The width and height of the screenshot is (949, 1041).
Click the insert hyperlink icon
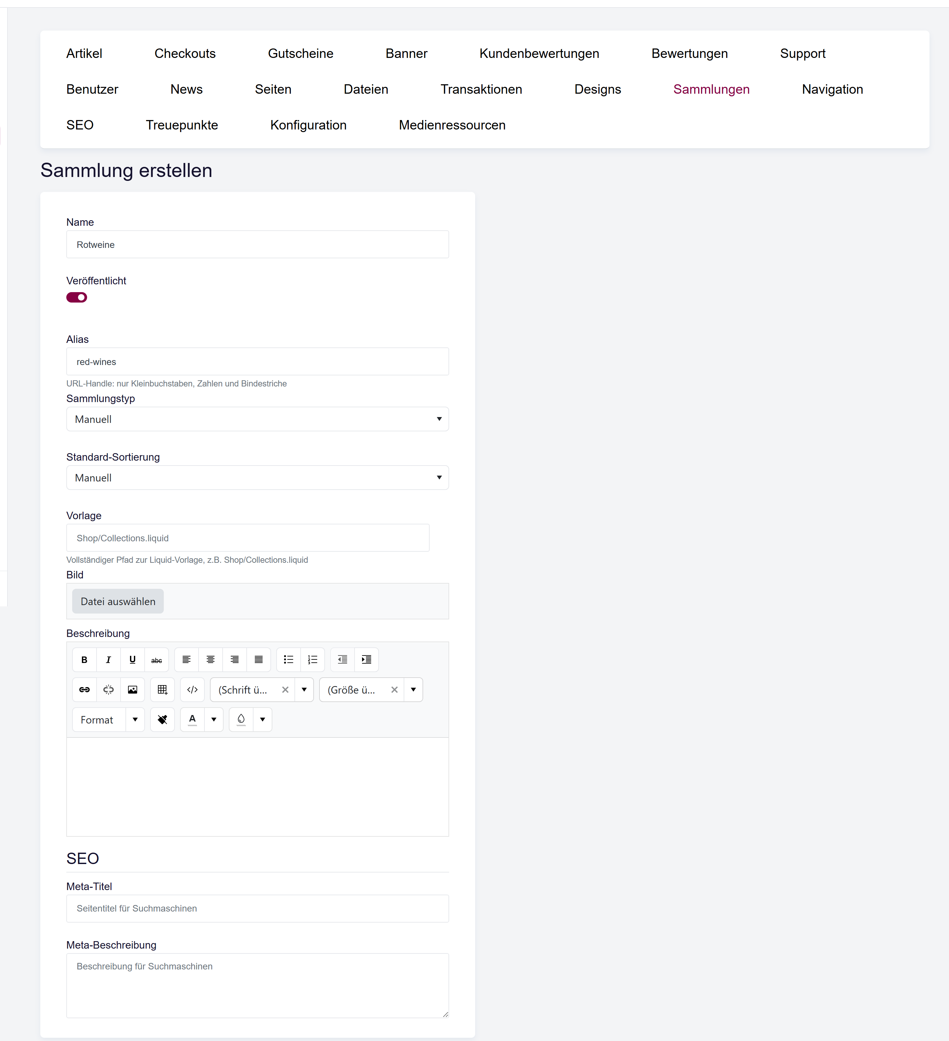pyautogui.click(x=84, y=689)
